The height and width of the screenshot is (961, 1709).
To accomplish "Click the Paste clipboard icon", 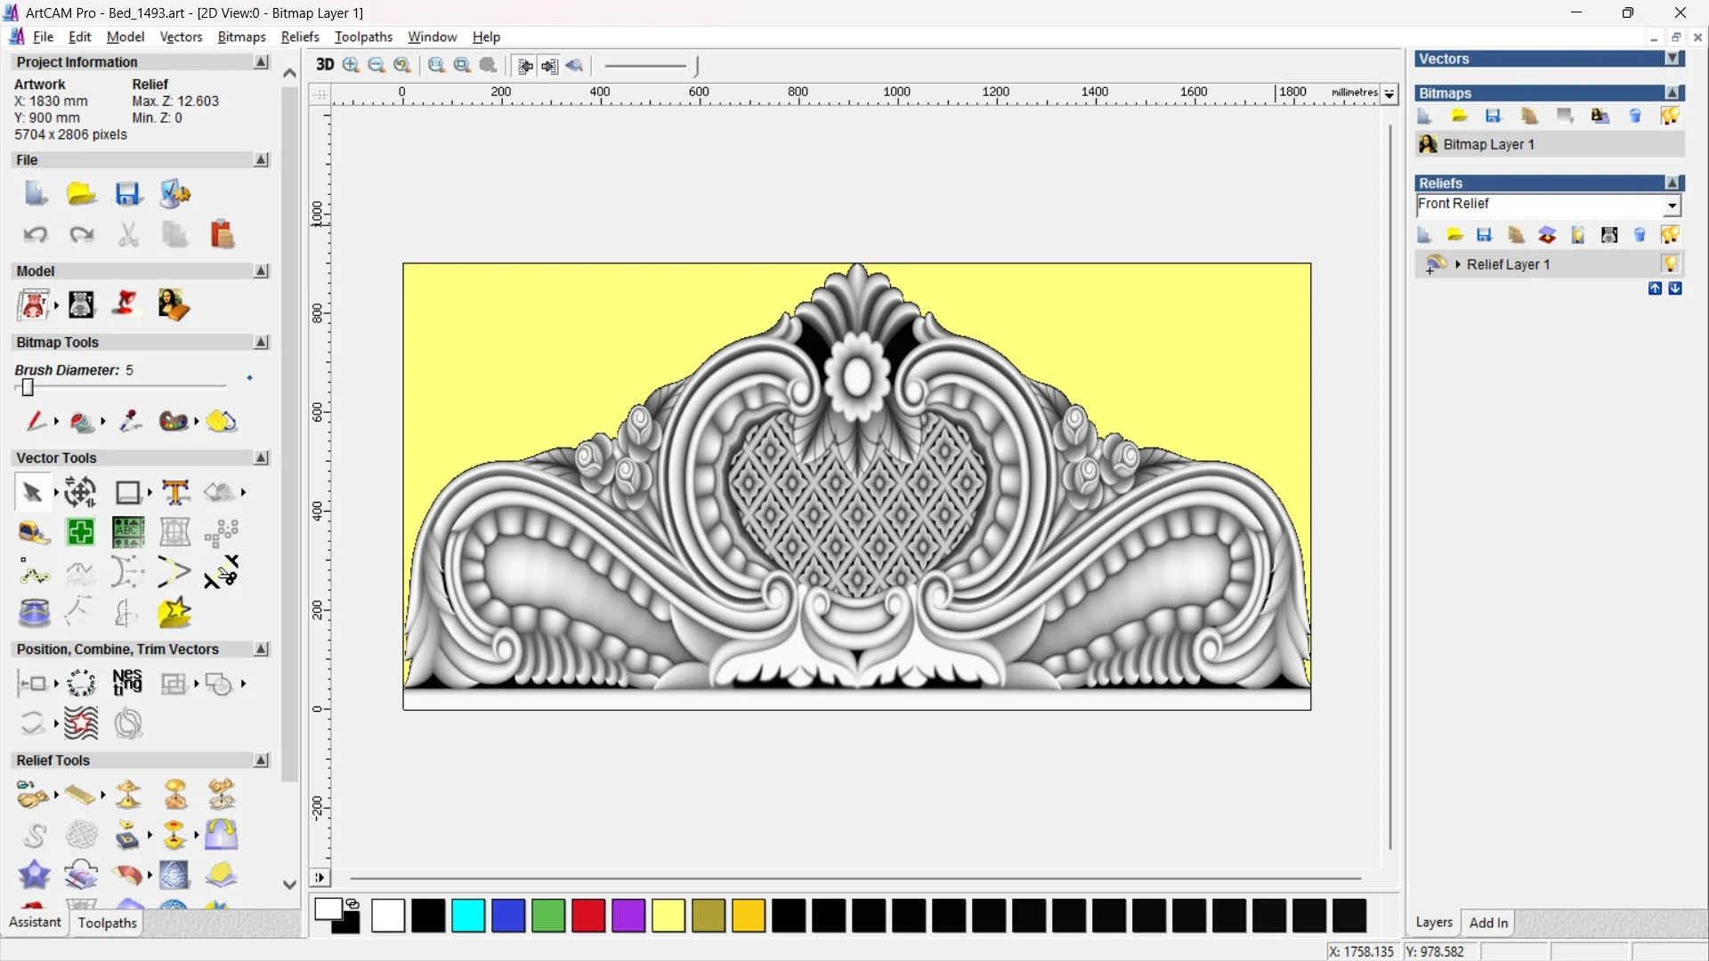I will (x=222, y=235).
